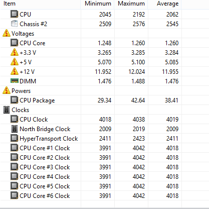Select the CPU Core #6 Clock label
Screen dimensions: 209x210
(45, 195)
